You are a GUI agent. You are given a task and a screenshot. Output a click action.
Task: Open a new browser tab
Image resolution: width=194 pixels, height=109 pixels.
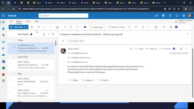click(x=165, y=3)
